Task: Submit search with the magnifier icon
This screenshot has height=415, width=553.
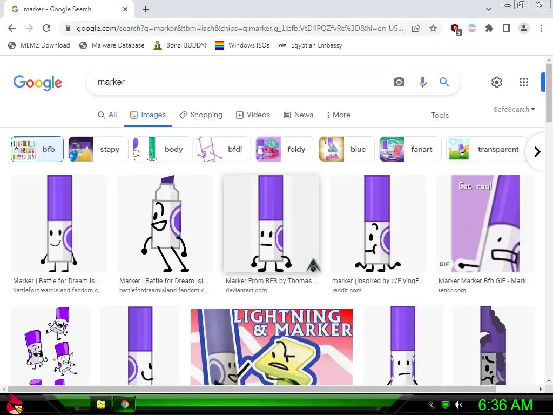Action: point(444,82)
